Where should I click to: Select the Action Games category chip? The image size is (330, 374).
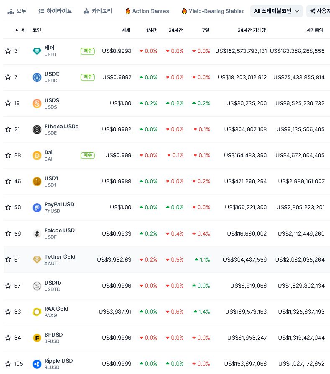tap(147, 11)
